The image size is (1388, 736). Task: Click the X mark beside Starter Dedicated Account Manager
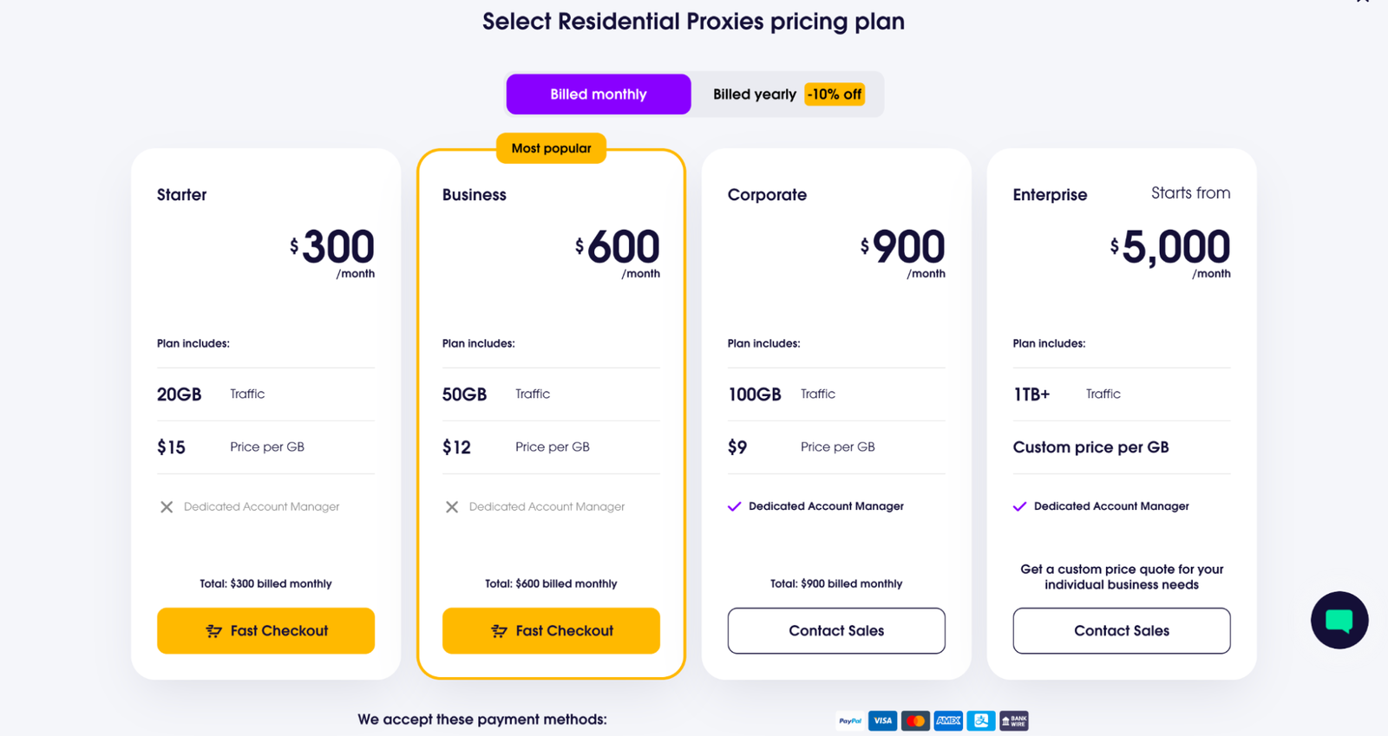(x=167, y=507)
